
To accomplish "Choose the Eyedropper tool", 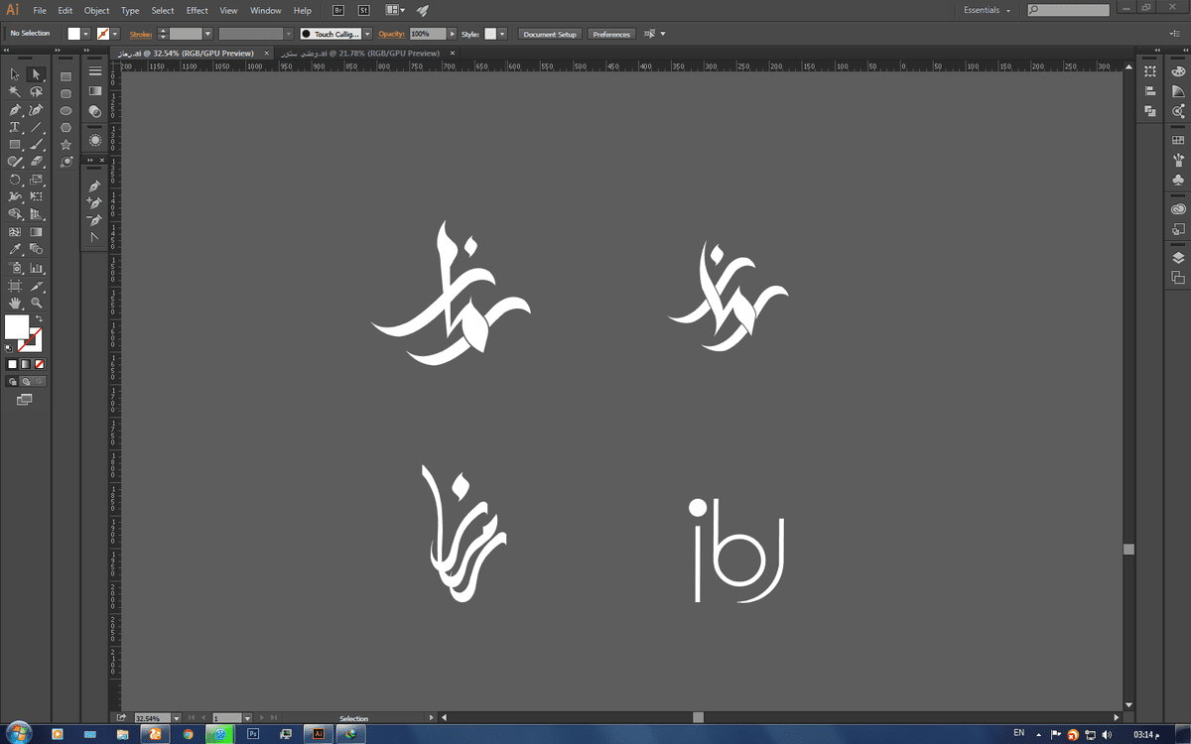I will [x=15, y=249].
